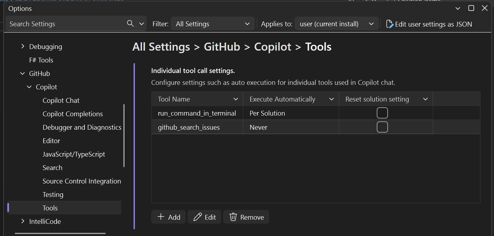The height and width of the screenshot is (236, 494).
Task: Click the search magnifier icon in Search Settings
Action: click(130, 23)
